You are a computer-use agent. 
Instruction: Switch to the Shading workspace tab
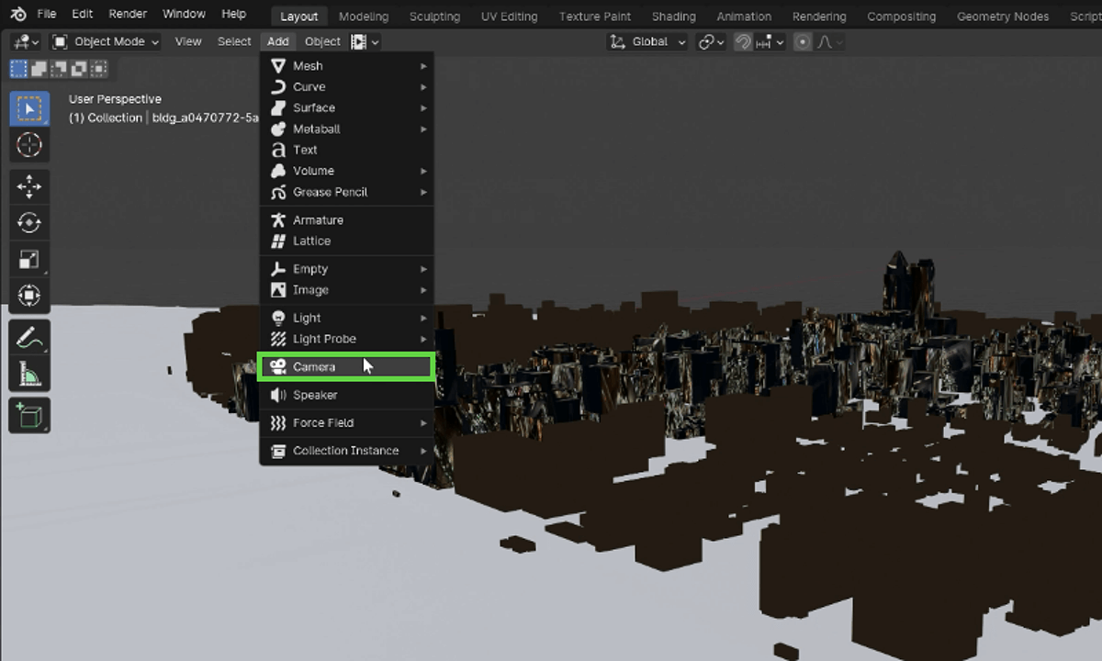point(675,17)
